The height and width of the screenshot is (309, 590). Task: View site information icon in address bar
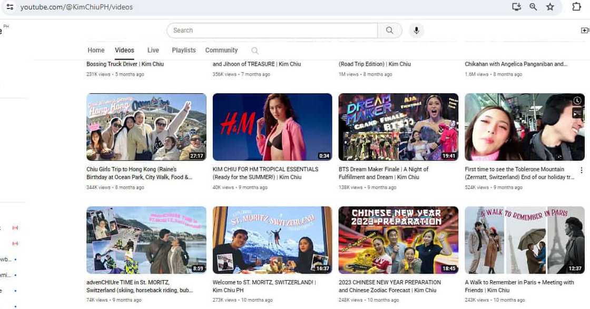[x=9, y=7]
